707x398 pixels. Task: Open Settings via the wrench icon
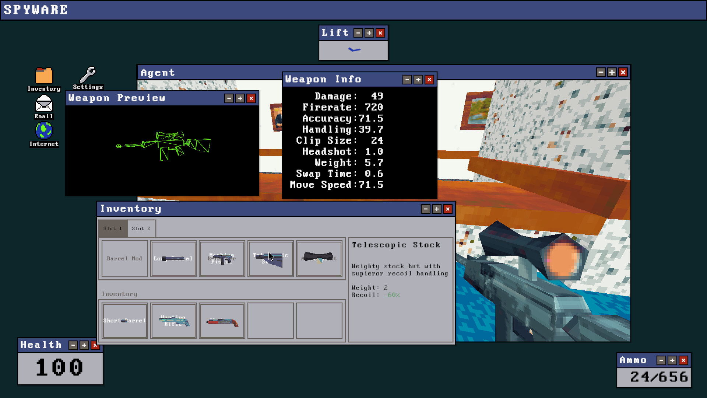(88, 76)
